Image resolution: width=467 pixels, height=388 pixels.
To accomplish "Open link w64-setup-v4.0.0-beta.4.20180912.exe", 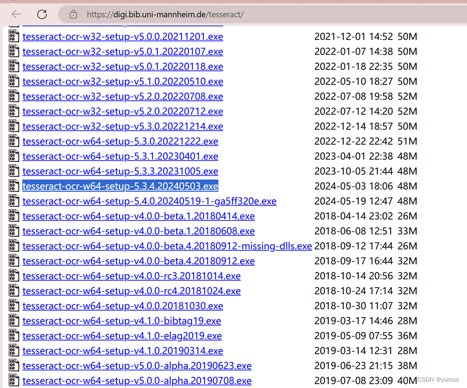I will tap(138, 261).
